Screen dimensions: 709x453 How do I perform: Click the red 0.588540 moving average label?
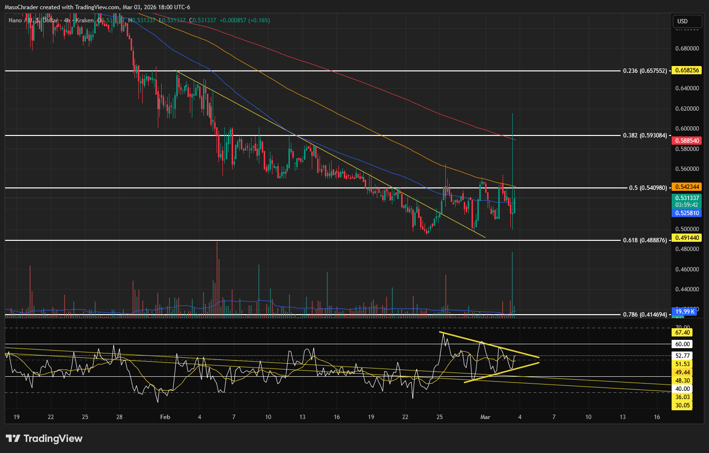click(x=687, y=141)
